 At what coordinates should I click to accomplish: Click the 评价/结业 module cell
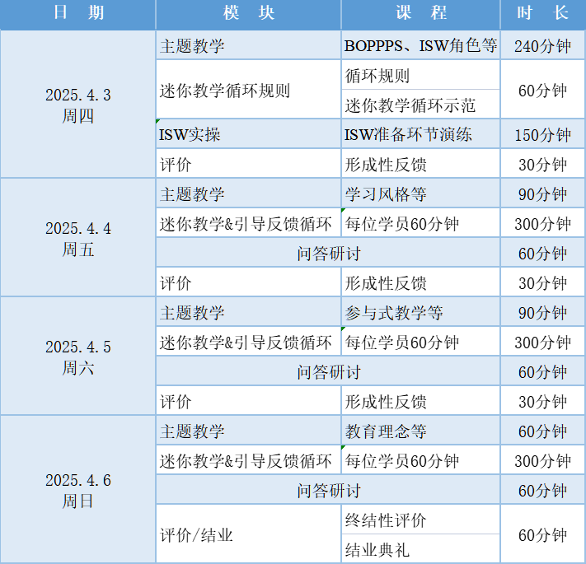[249, 534]
